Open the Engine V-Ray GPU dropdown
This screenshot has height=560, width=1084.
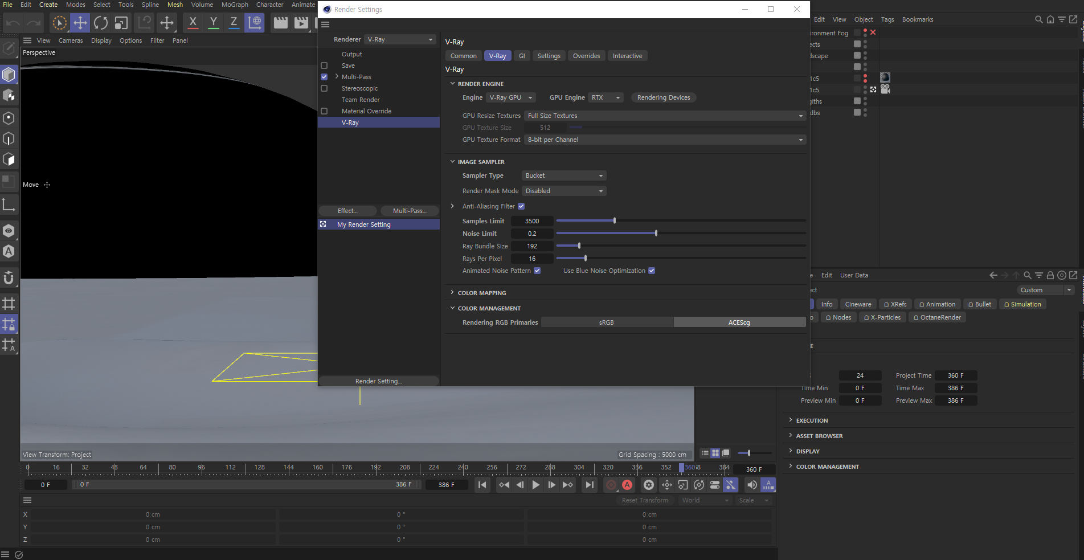point(511,97)
